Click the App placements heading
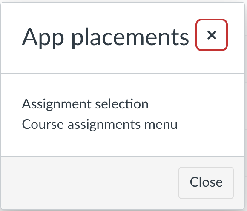Viewport: 247px width, 211px height. tap(105, 38)
